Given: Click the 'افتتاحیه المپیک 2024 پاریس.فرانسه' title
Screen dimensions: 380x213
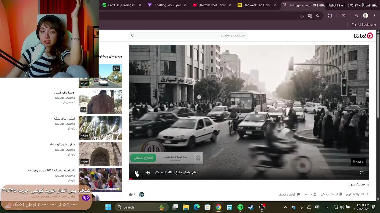Looking at the screenshot, I should [52, 171].
